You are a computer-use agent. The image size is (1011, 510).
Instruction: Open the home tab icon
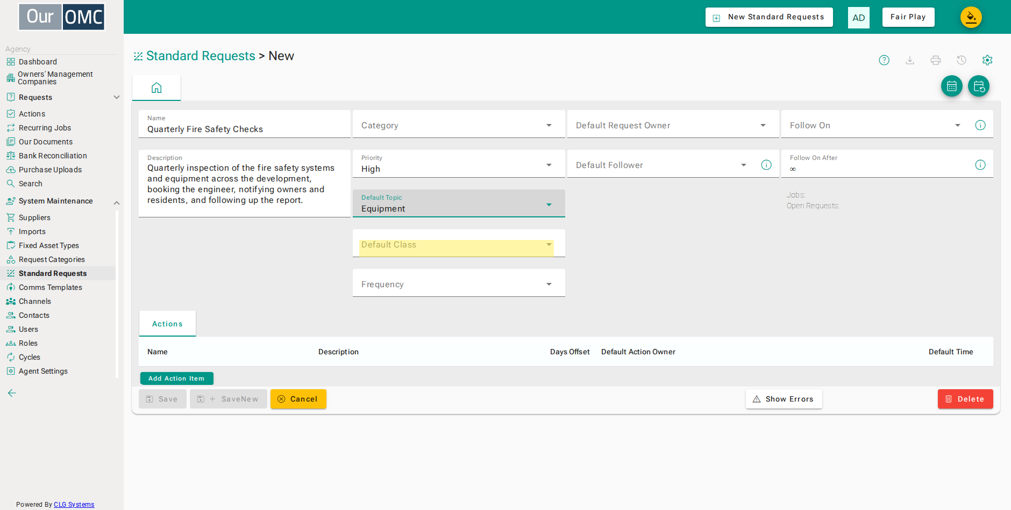(156, 88)
